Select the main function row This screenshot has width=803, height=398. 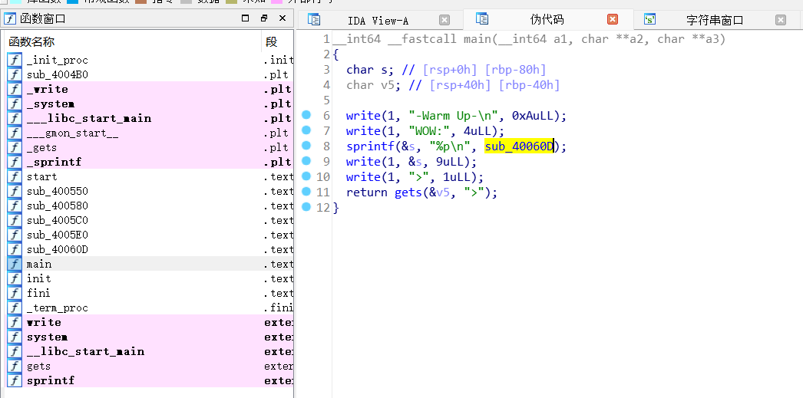coord(150,264)
